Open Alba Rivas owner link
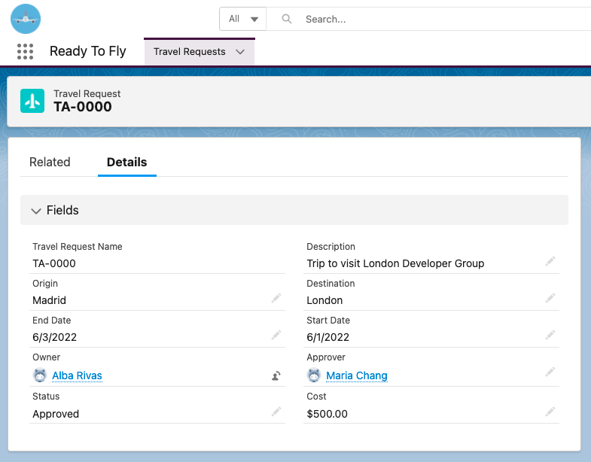This screenshot has width=591, height=462. point(77,375)
